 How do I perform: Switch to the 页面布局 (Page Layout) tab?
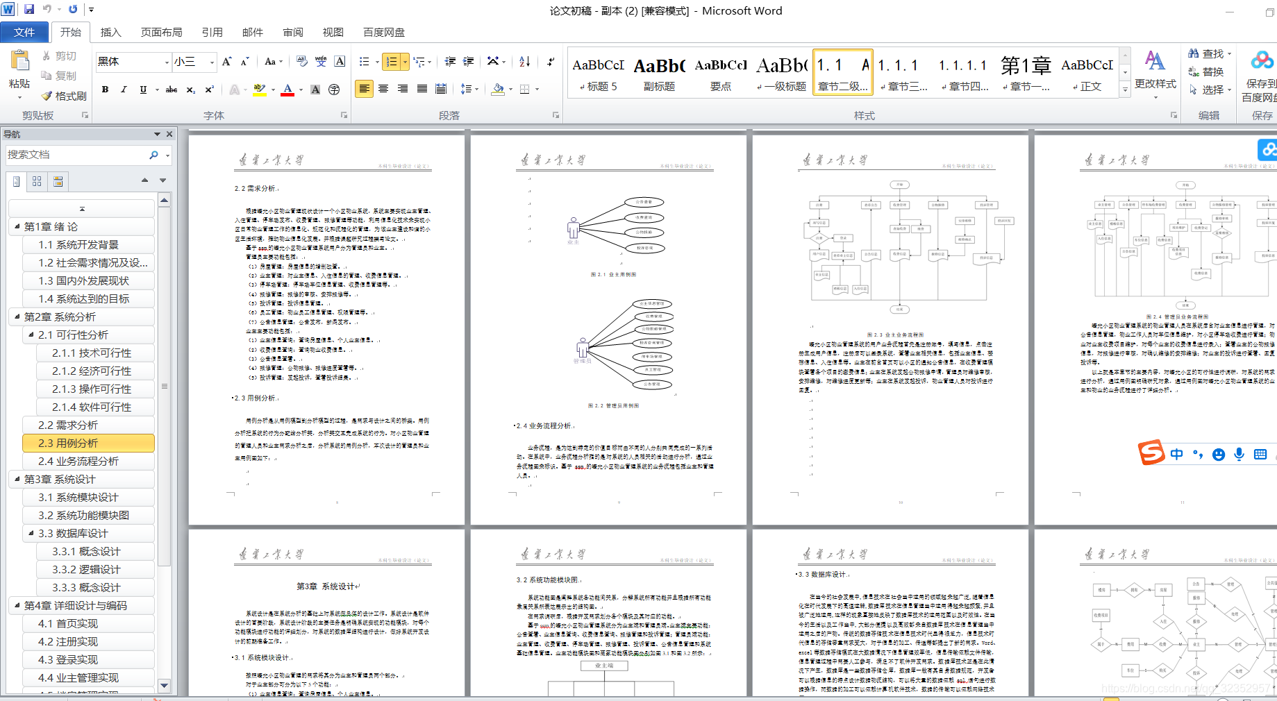[x=161, y=32]
